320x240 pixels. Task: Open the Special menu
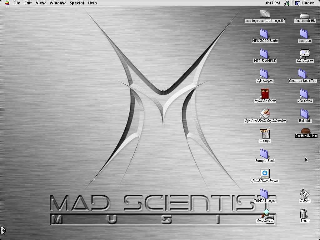77,3
